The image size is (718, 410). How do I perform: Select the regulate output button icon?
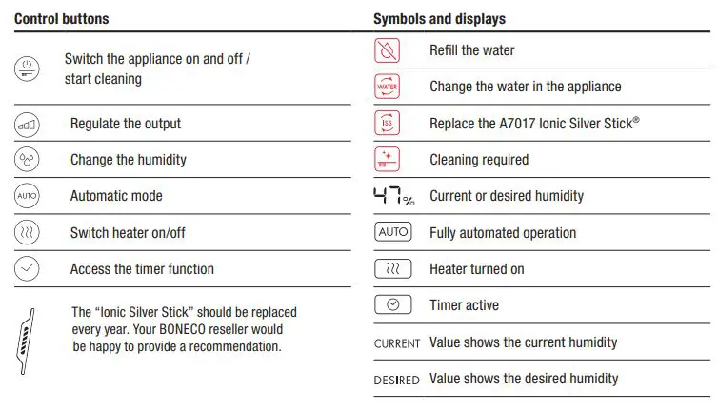27,124
